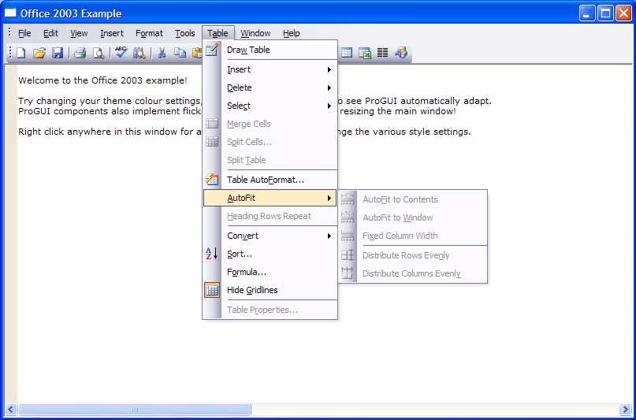Select Sort... from the Table menu
The image size is (636, 420).
[x=240, y=254]
